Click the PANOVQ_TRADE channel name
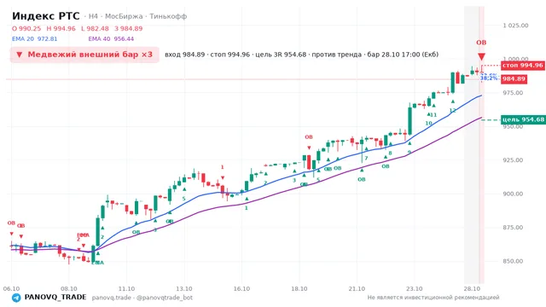This screenshot has width=546, height=307. pos(55,298)
